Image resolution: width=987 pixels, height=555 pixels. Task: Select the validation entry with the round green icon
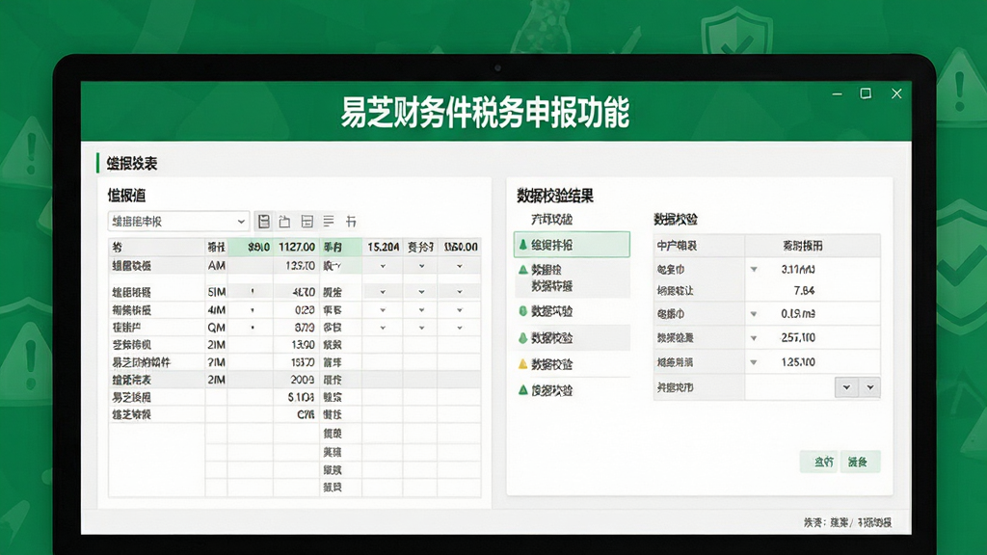coord(572,311)
